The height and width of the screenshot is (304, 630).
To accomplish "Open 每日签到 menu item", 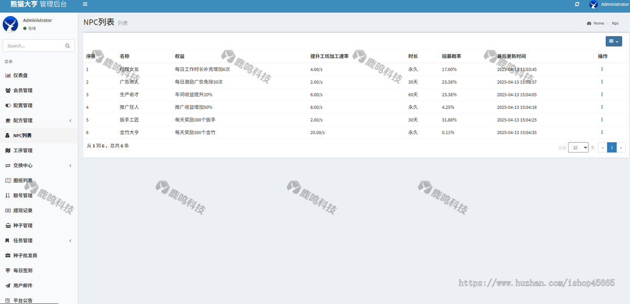I will (39, 270).
